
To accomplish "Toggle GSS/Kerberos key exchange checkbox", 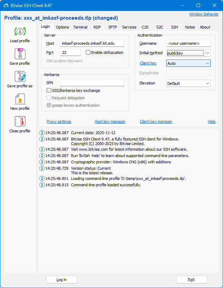I will [49, 90].
